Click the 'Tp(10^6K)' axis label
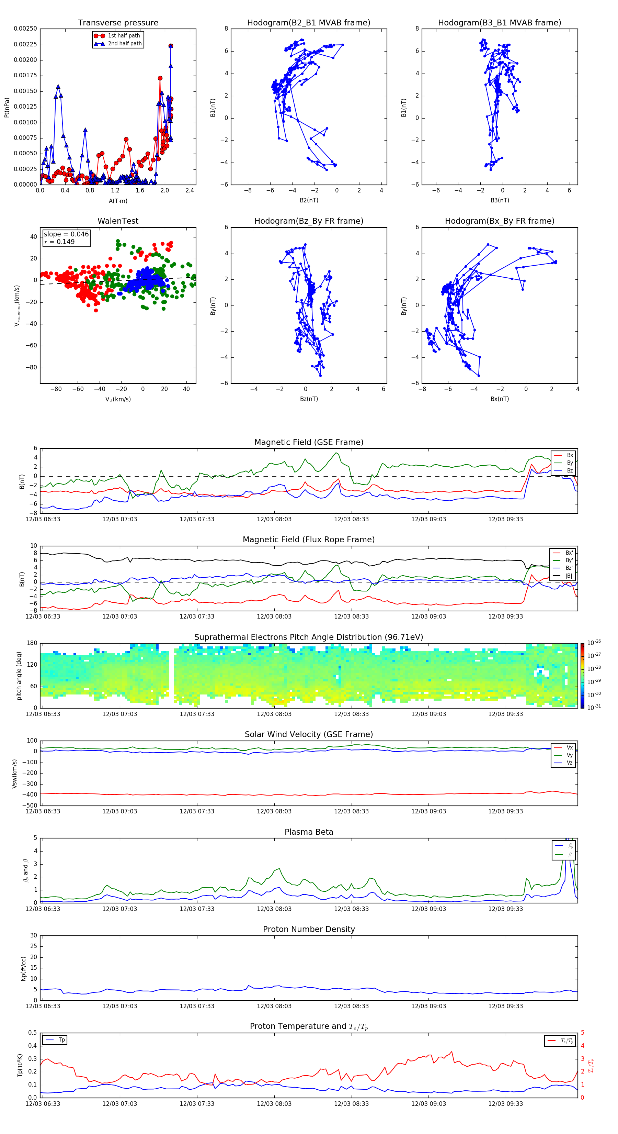This screenshot has width=618, height=1134. (x=20, y=1065)
